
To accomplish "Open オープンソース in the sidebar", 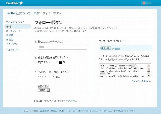I will [x=13, y=31].
